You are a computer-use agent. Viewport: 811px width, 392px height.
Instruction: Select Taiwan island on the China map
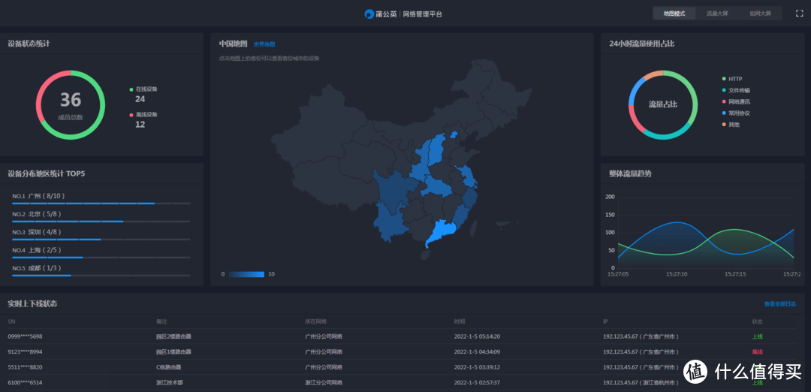[x=473, y=229]
